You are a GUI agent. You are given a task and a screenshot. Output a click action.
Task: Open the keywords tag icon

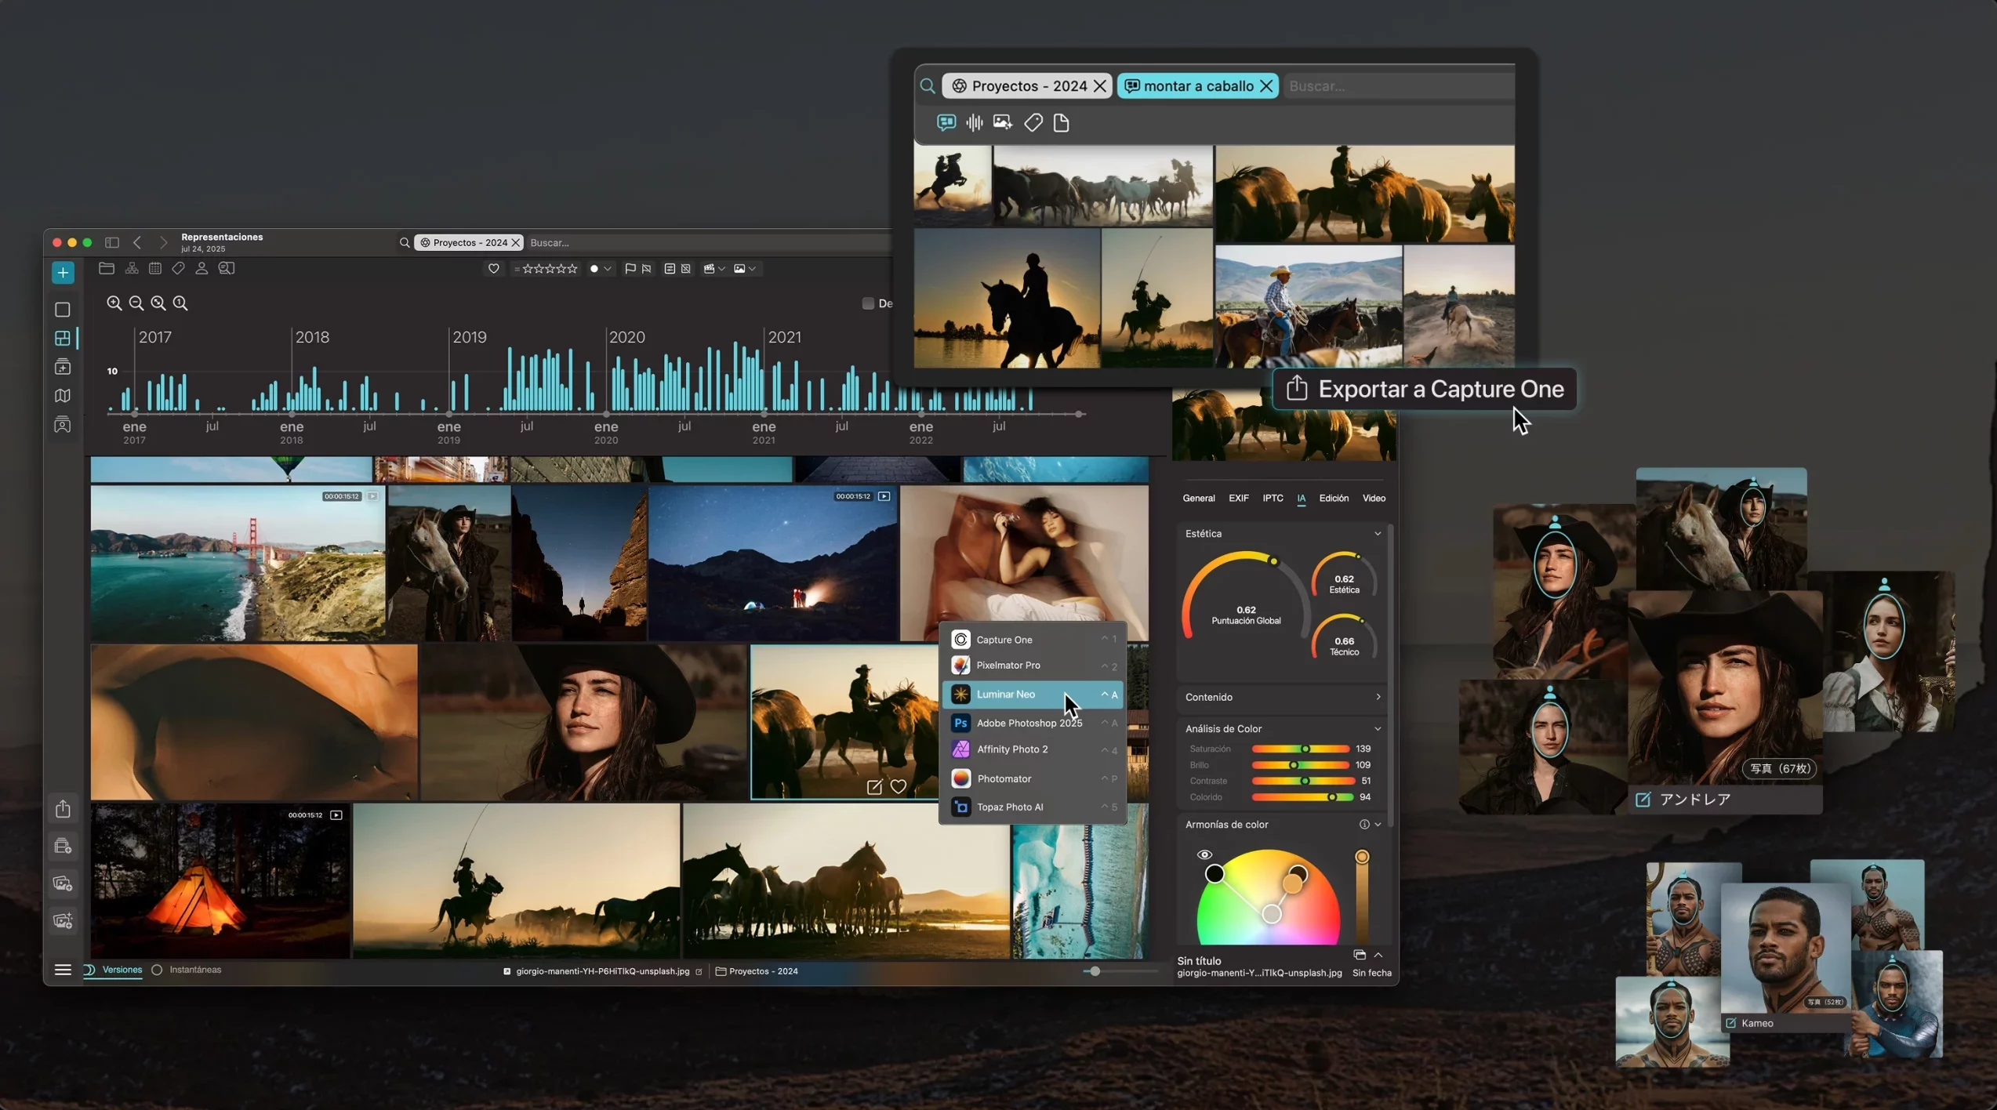coord(179,268)
